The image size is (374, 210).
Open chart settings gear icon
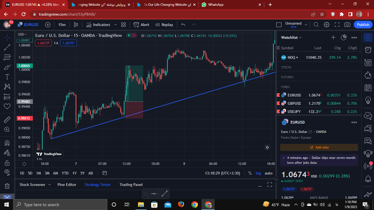[326, 25]
